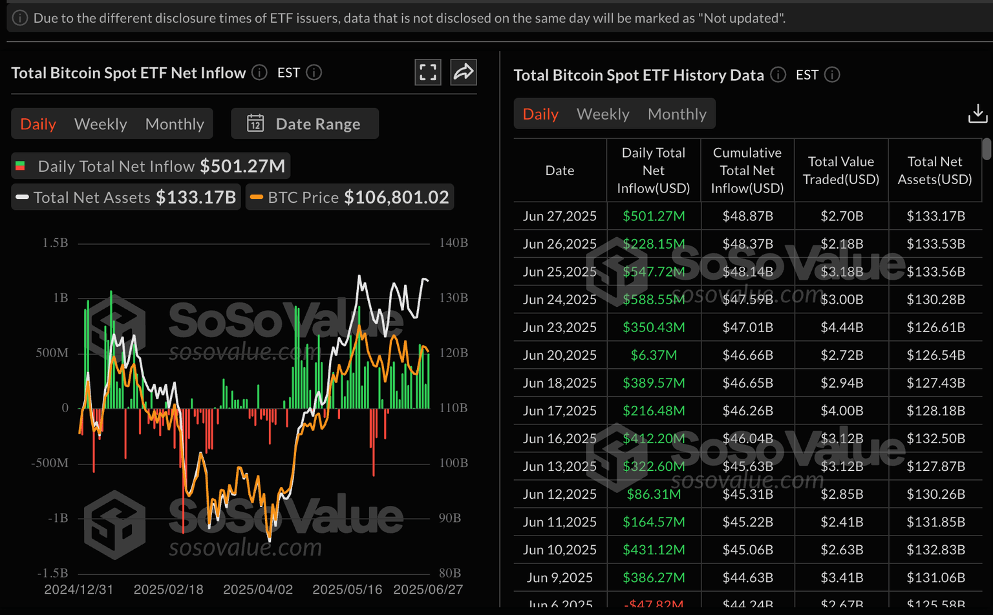Select Daily tab in history table

coord(540,114)
